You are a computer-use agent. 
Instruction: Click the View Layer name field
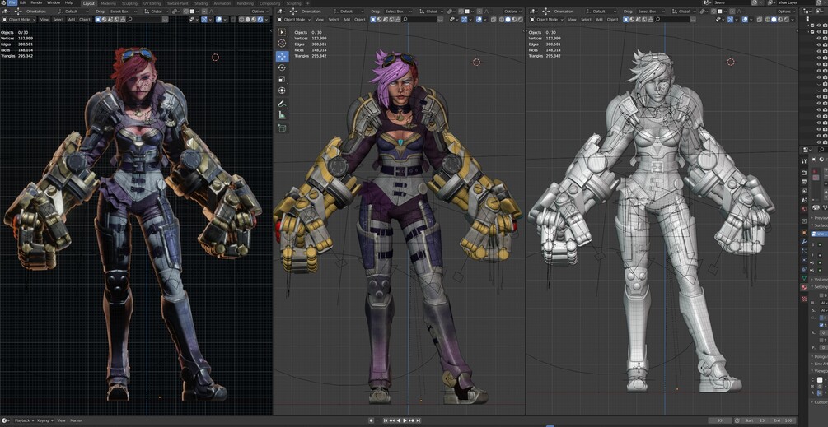(797, 2)
